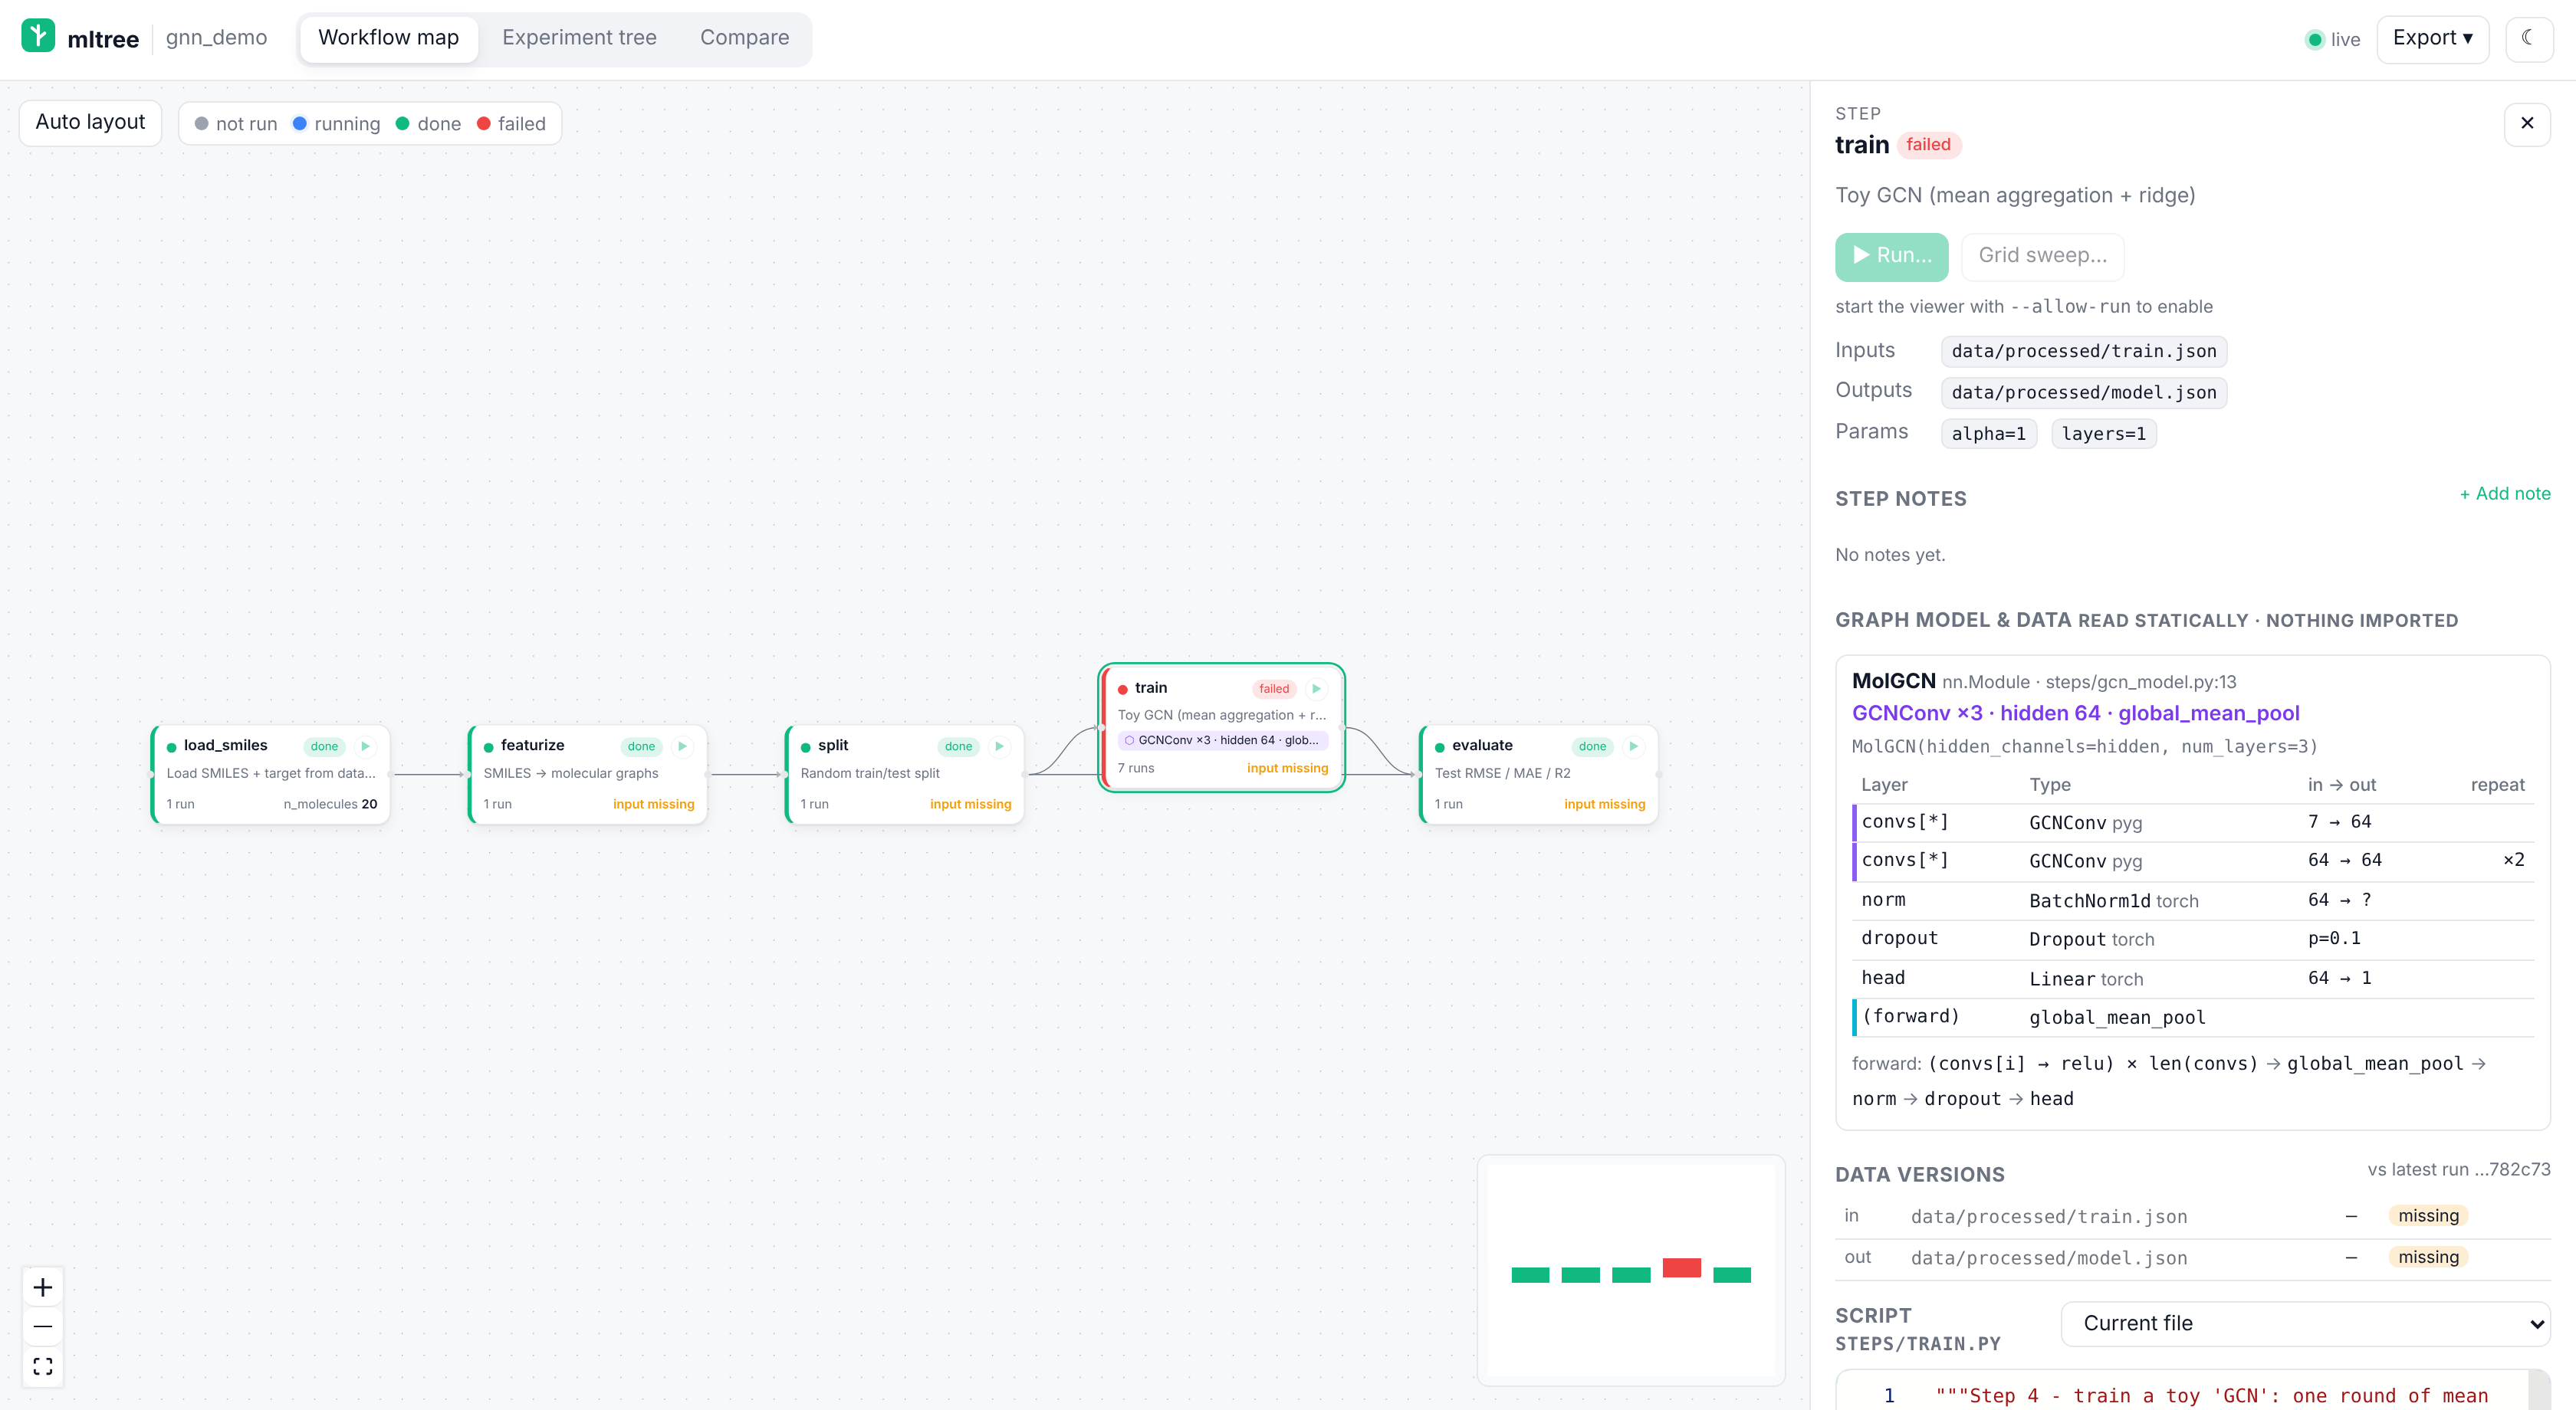2576x1410 pixels.
Task: Click the mltree logo icon
Action: [38, 36]
